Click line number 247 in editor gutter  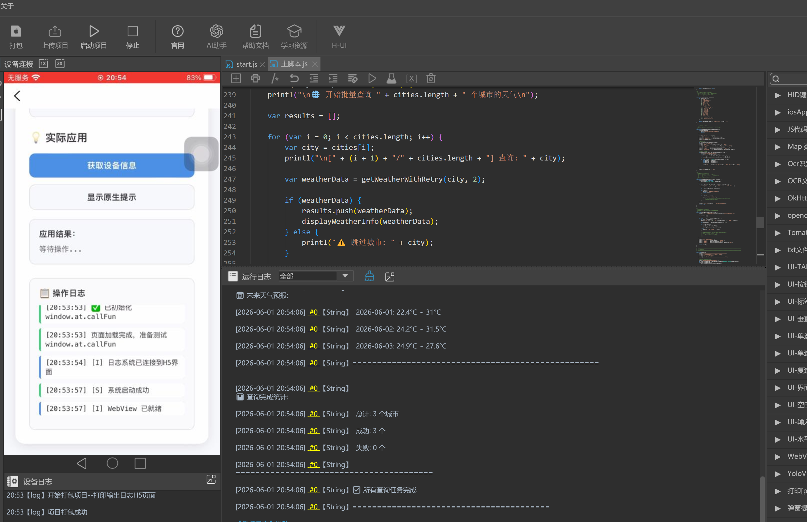[229, 179]
